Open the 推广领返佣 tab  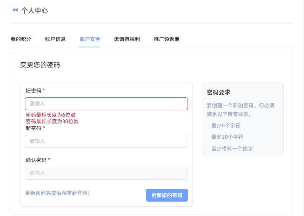(x=166, y=39)
